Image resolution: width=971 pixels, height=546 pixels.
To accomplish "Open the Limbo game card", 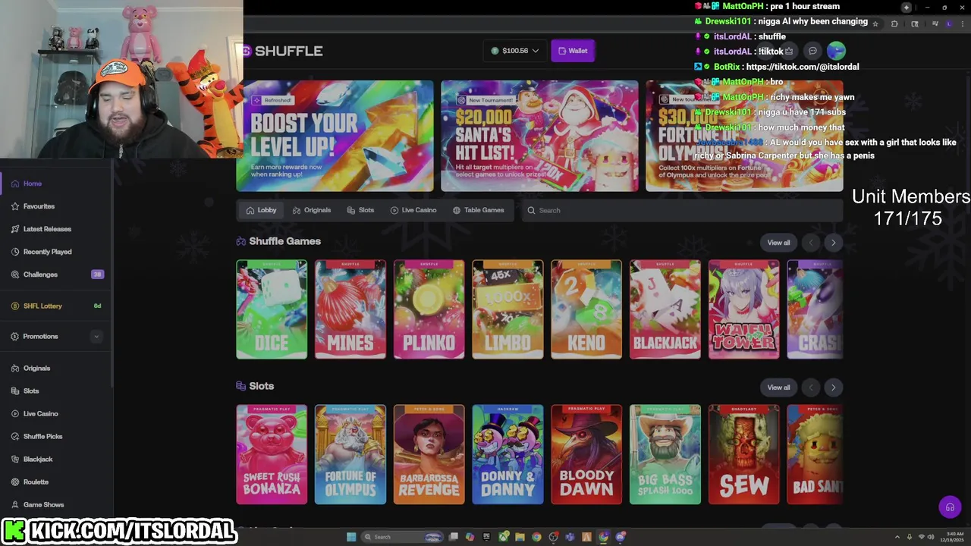I will [x=507, y=309].
